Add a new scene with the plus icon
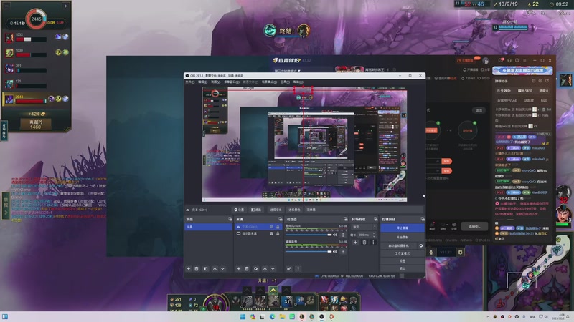This screenshot has height=322, width=574. click(189, 268)
